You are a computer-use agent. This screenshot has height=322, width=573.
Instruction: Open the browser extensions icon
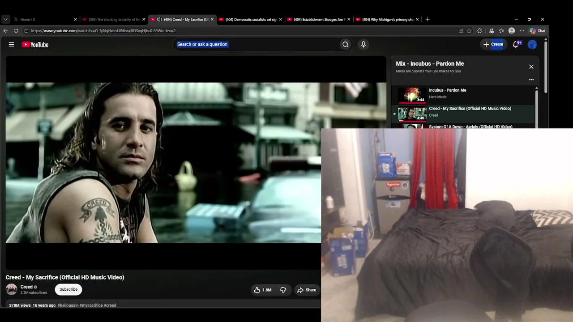point(479,31)
